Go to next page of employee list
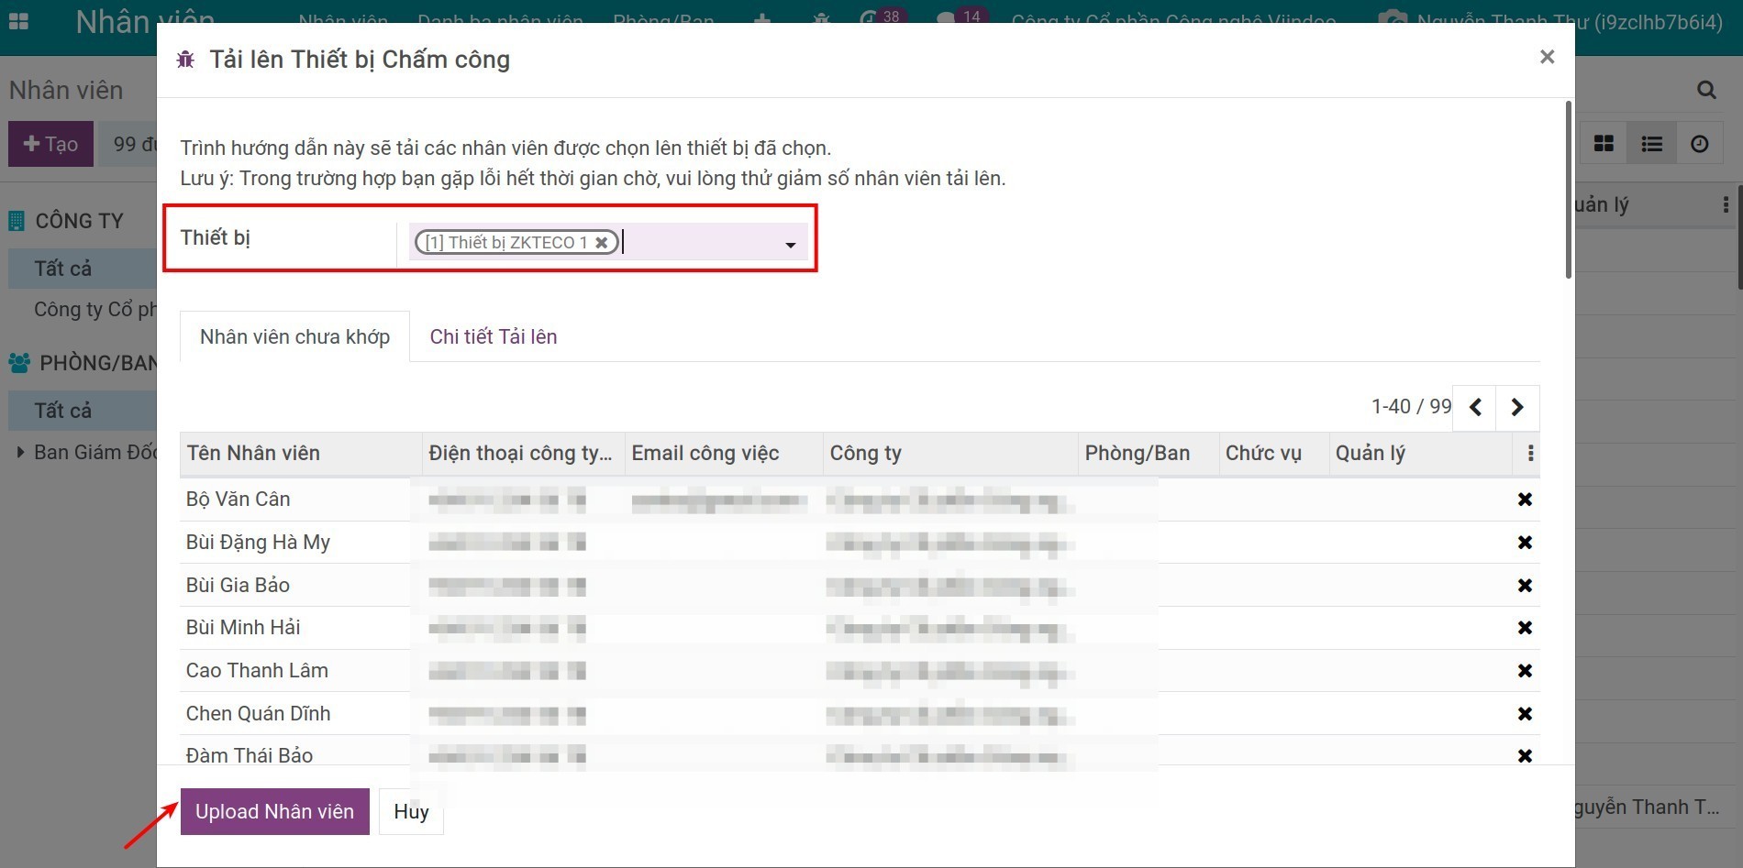 click(1517, 407)
